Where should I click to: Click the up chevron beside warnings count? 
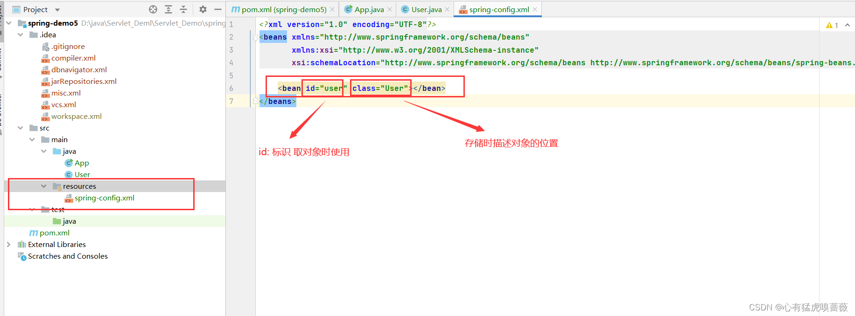(848, 25)
